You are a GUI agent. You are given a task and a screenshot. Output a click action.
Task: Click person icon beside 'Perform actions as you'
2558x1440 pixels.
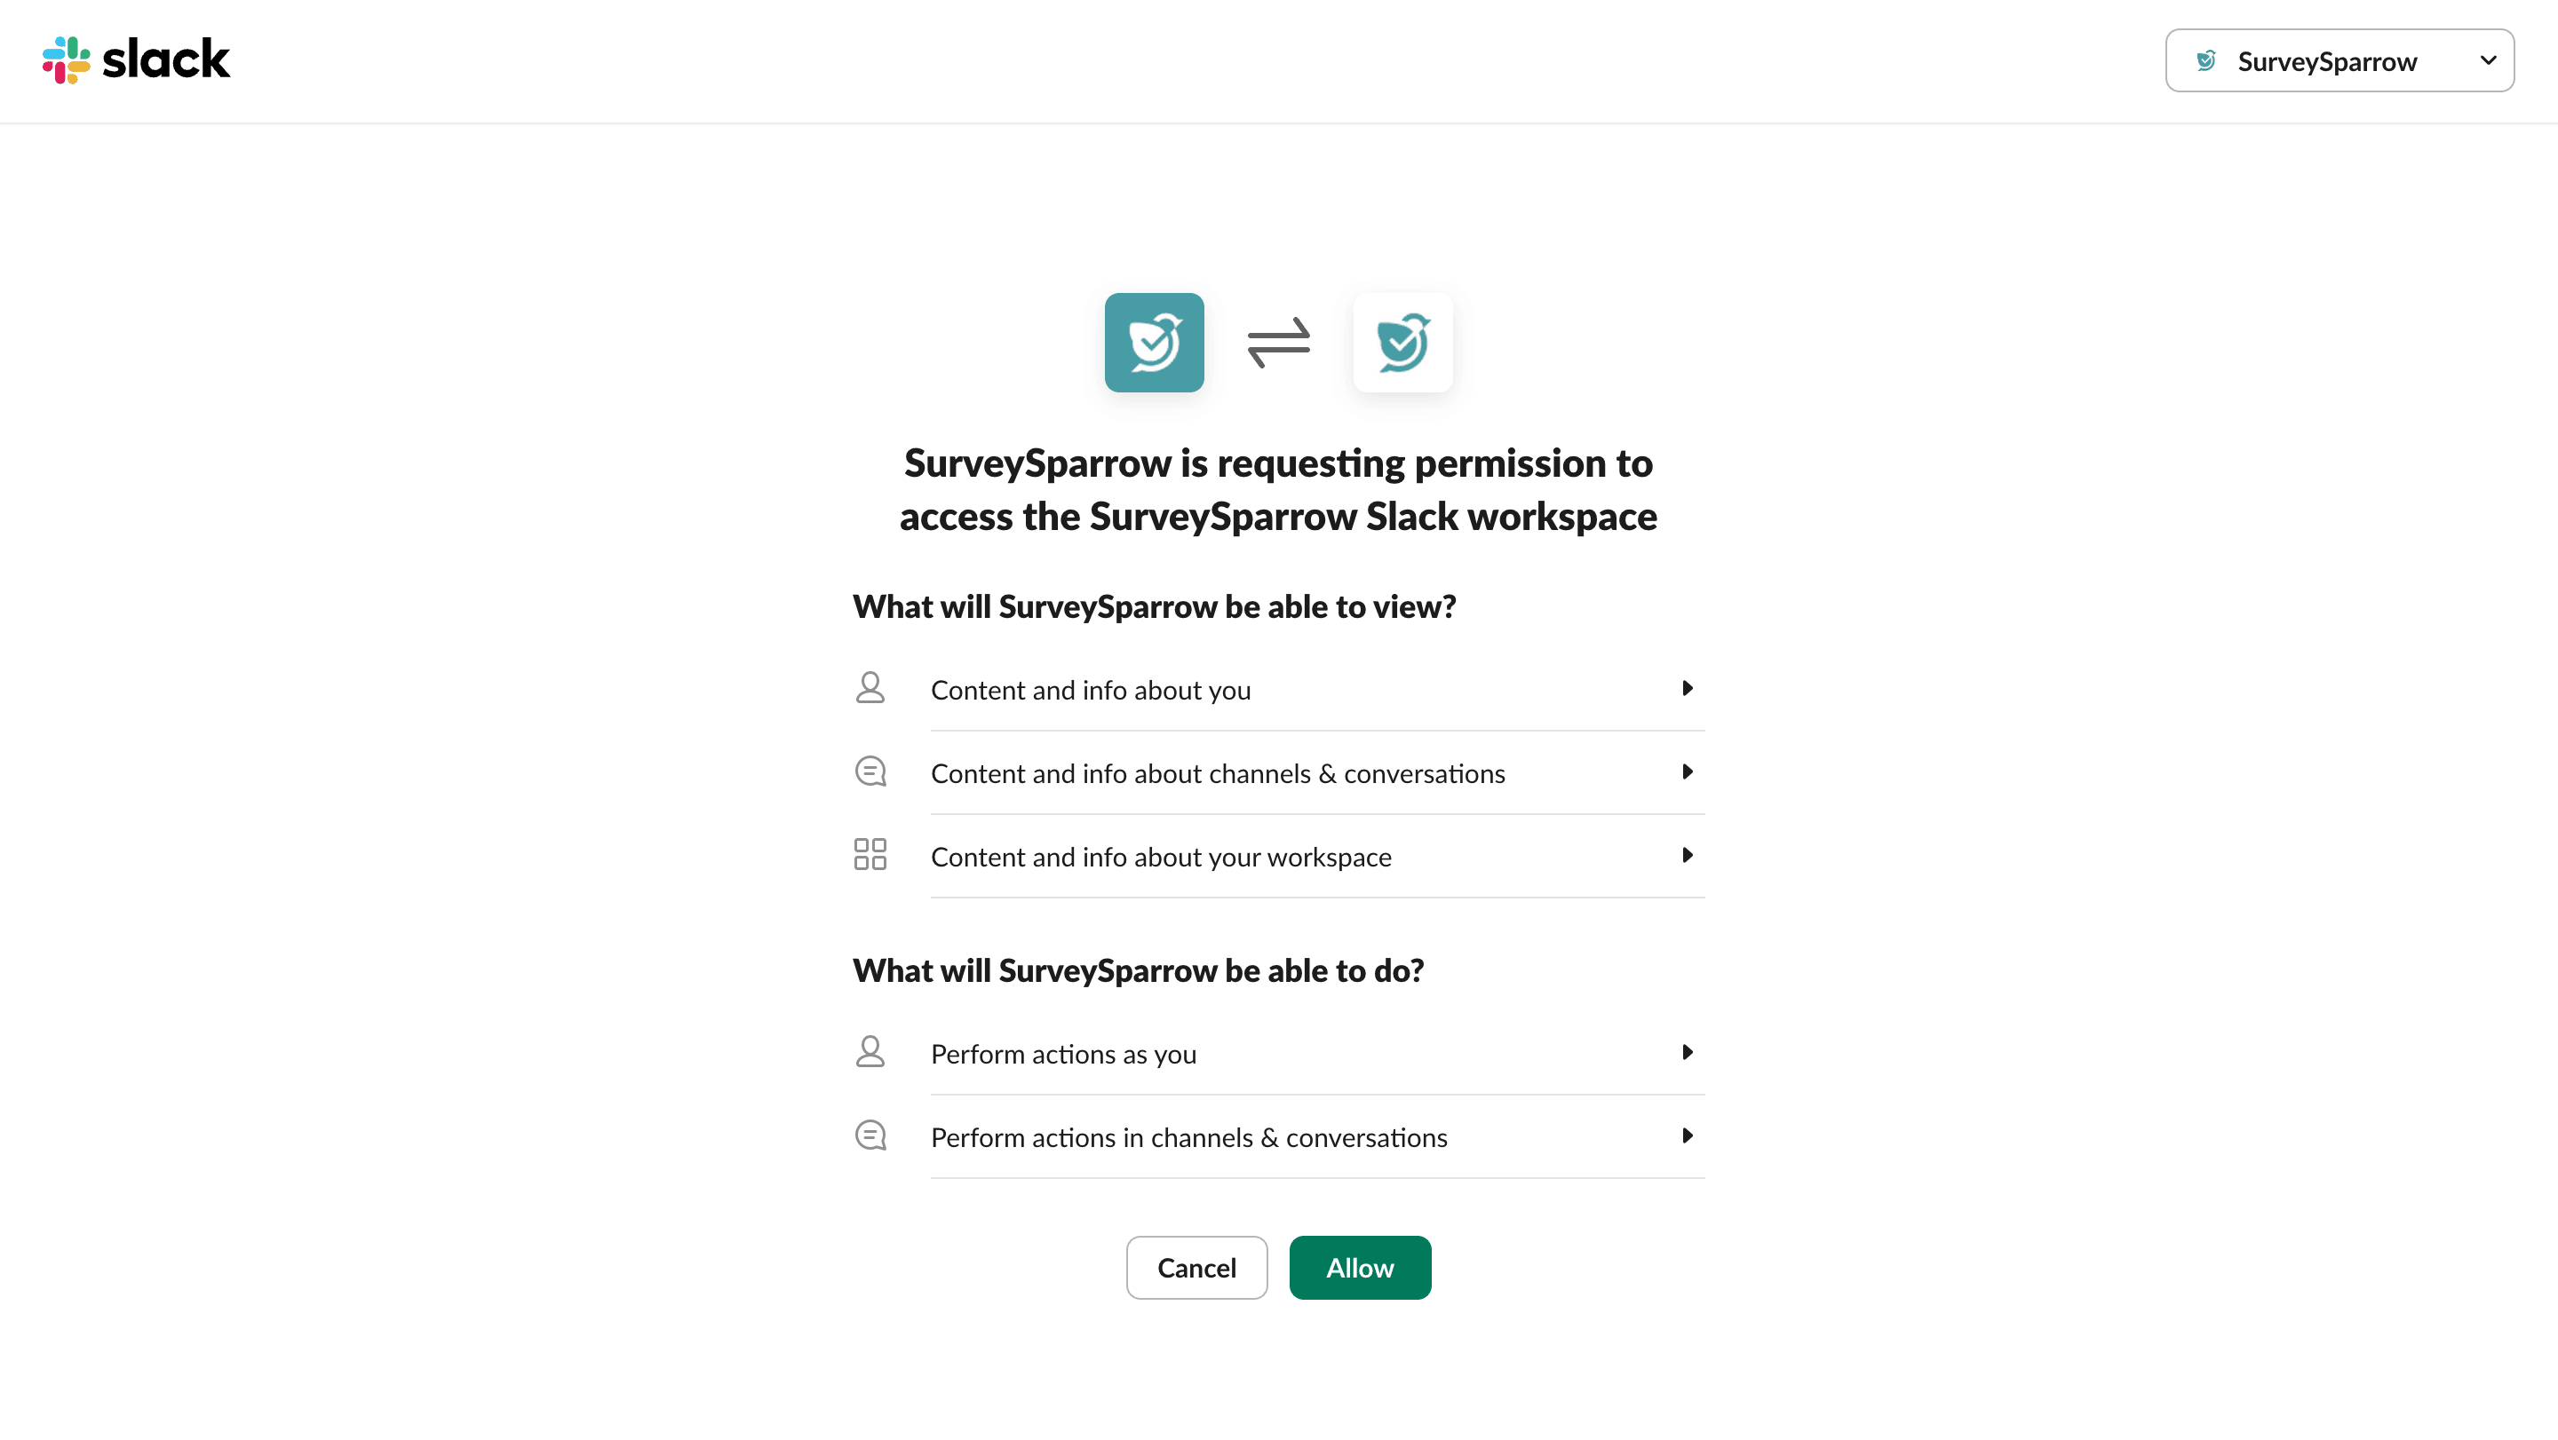click(870, 1052)
